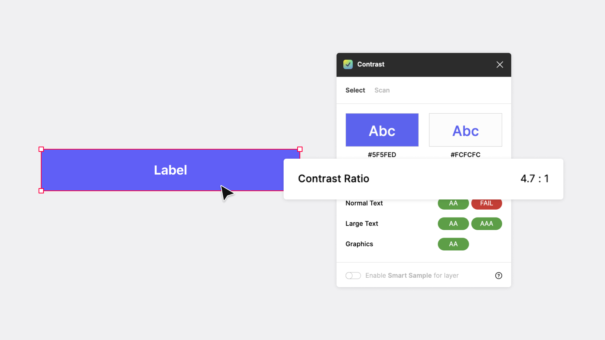Open the Smart Sample help icon
The height and width of the screenshot is (340, 605).
tap(498, 276)
